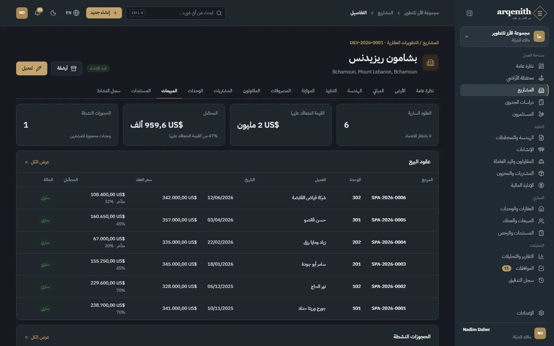Image resolution: width=554 pixels, height=346 pixels.
Task: Open الإنشاءات in sidebar
Action: click(x=504, y=150)
